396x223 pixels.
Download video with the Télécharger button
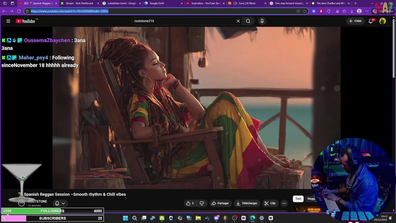pyautogui.click(x=247, y=203)
